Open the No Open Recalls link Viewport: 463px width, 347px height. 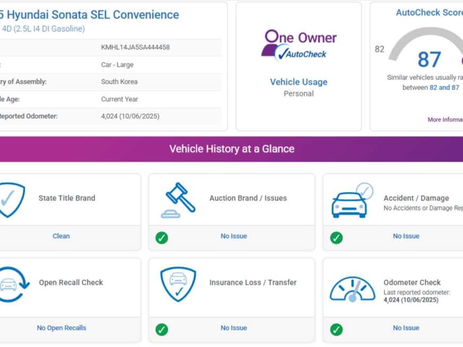[x=61, y=328]
